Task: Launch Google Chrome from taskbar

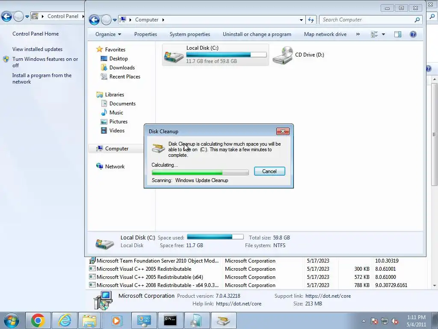Action: pyautogui.click(x=38, y=320)
